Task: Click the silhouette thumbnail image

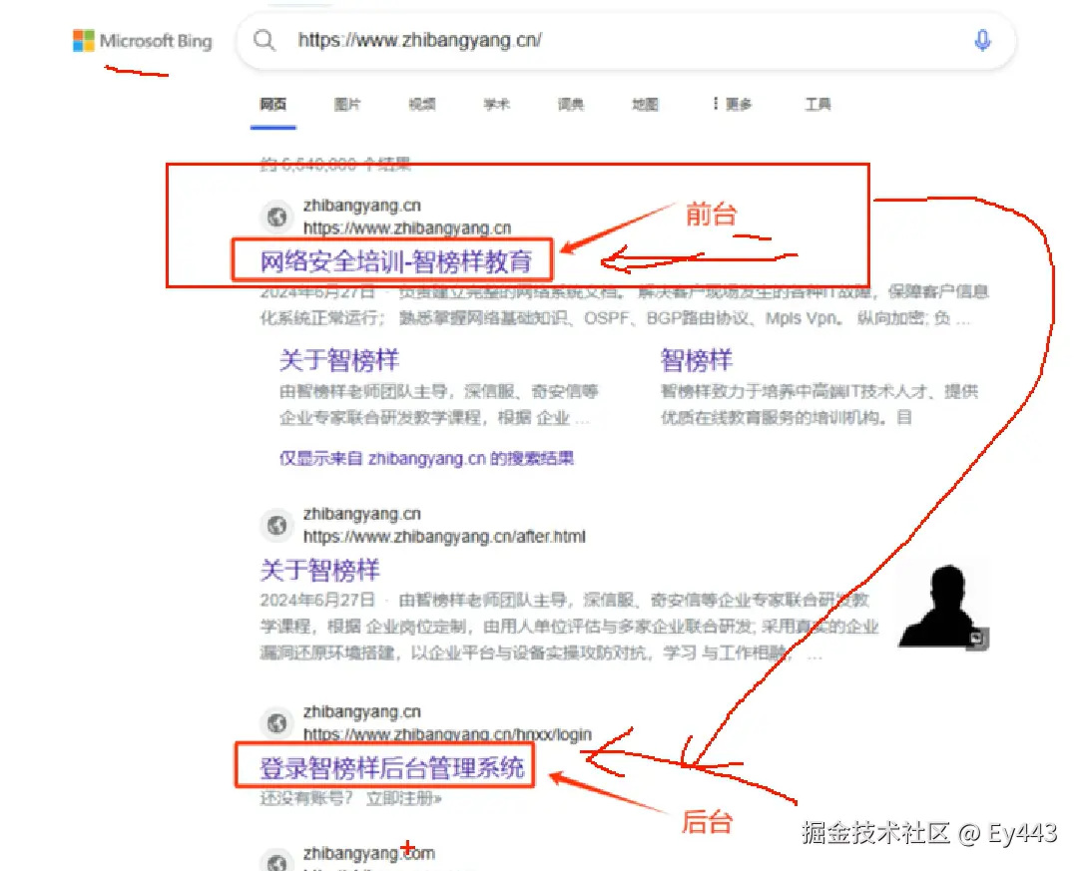Action: click(943, 607)
